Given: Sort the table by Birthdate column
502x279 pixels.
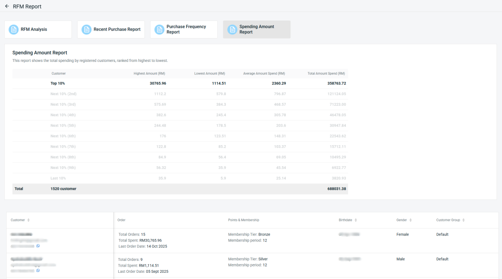Looking at the screenshot, I should click(x=357, y=220).
